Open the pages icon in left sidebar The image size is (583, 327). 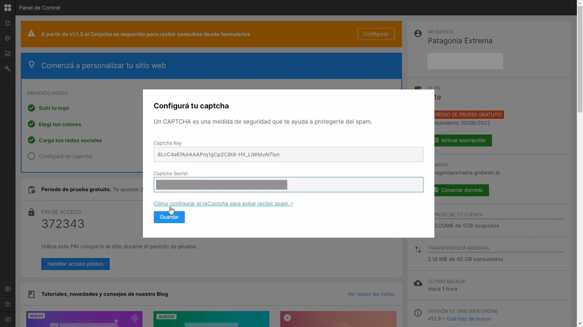click(x=8, y=23)
